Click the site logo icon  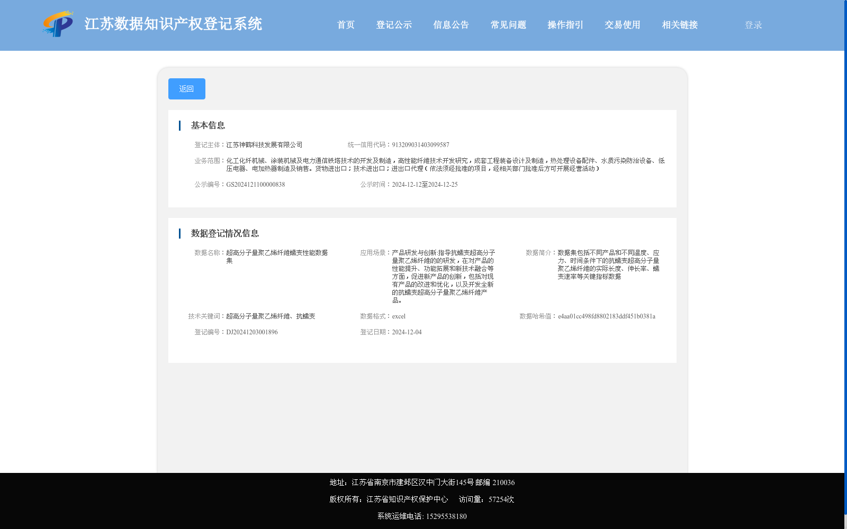pos(58,24)
